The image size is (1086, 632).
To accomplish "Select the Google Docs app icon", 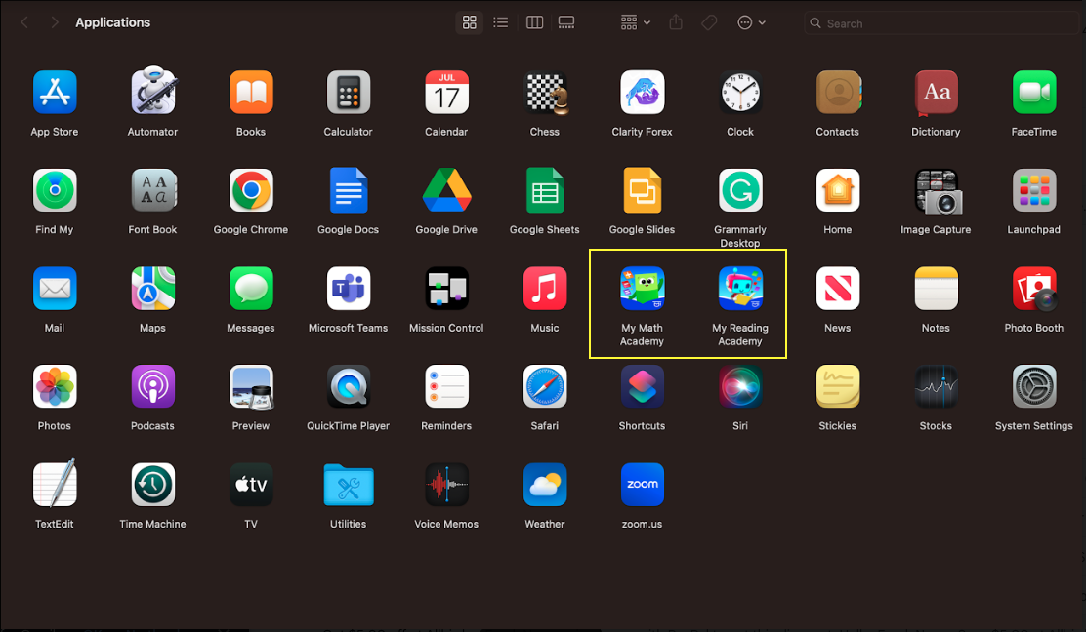I will [349, 190].
